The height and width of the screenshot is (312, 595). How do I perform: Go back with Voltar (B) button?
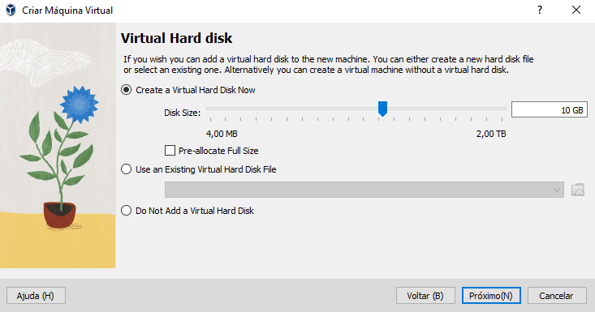point(425,296)
